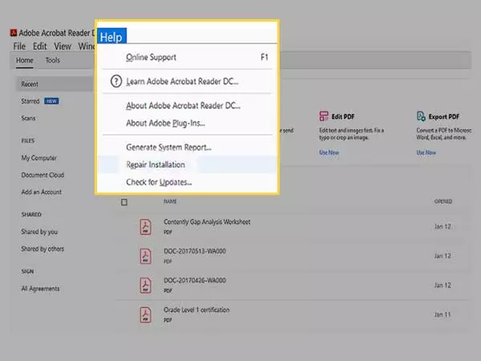The height and width of the screenshot is (361, 481).
Task: Click the highlighted Help menu header
Action: click(111, 35)
